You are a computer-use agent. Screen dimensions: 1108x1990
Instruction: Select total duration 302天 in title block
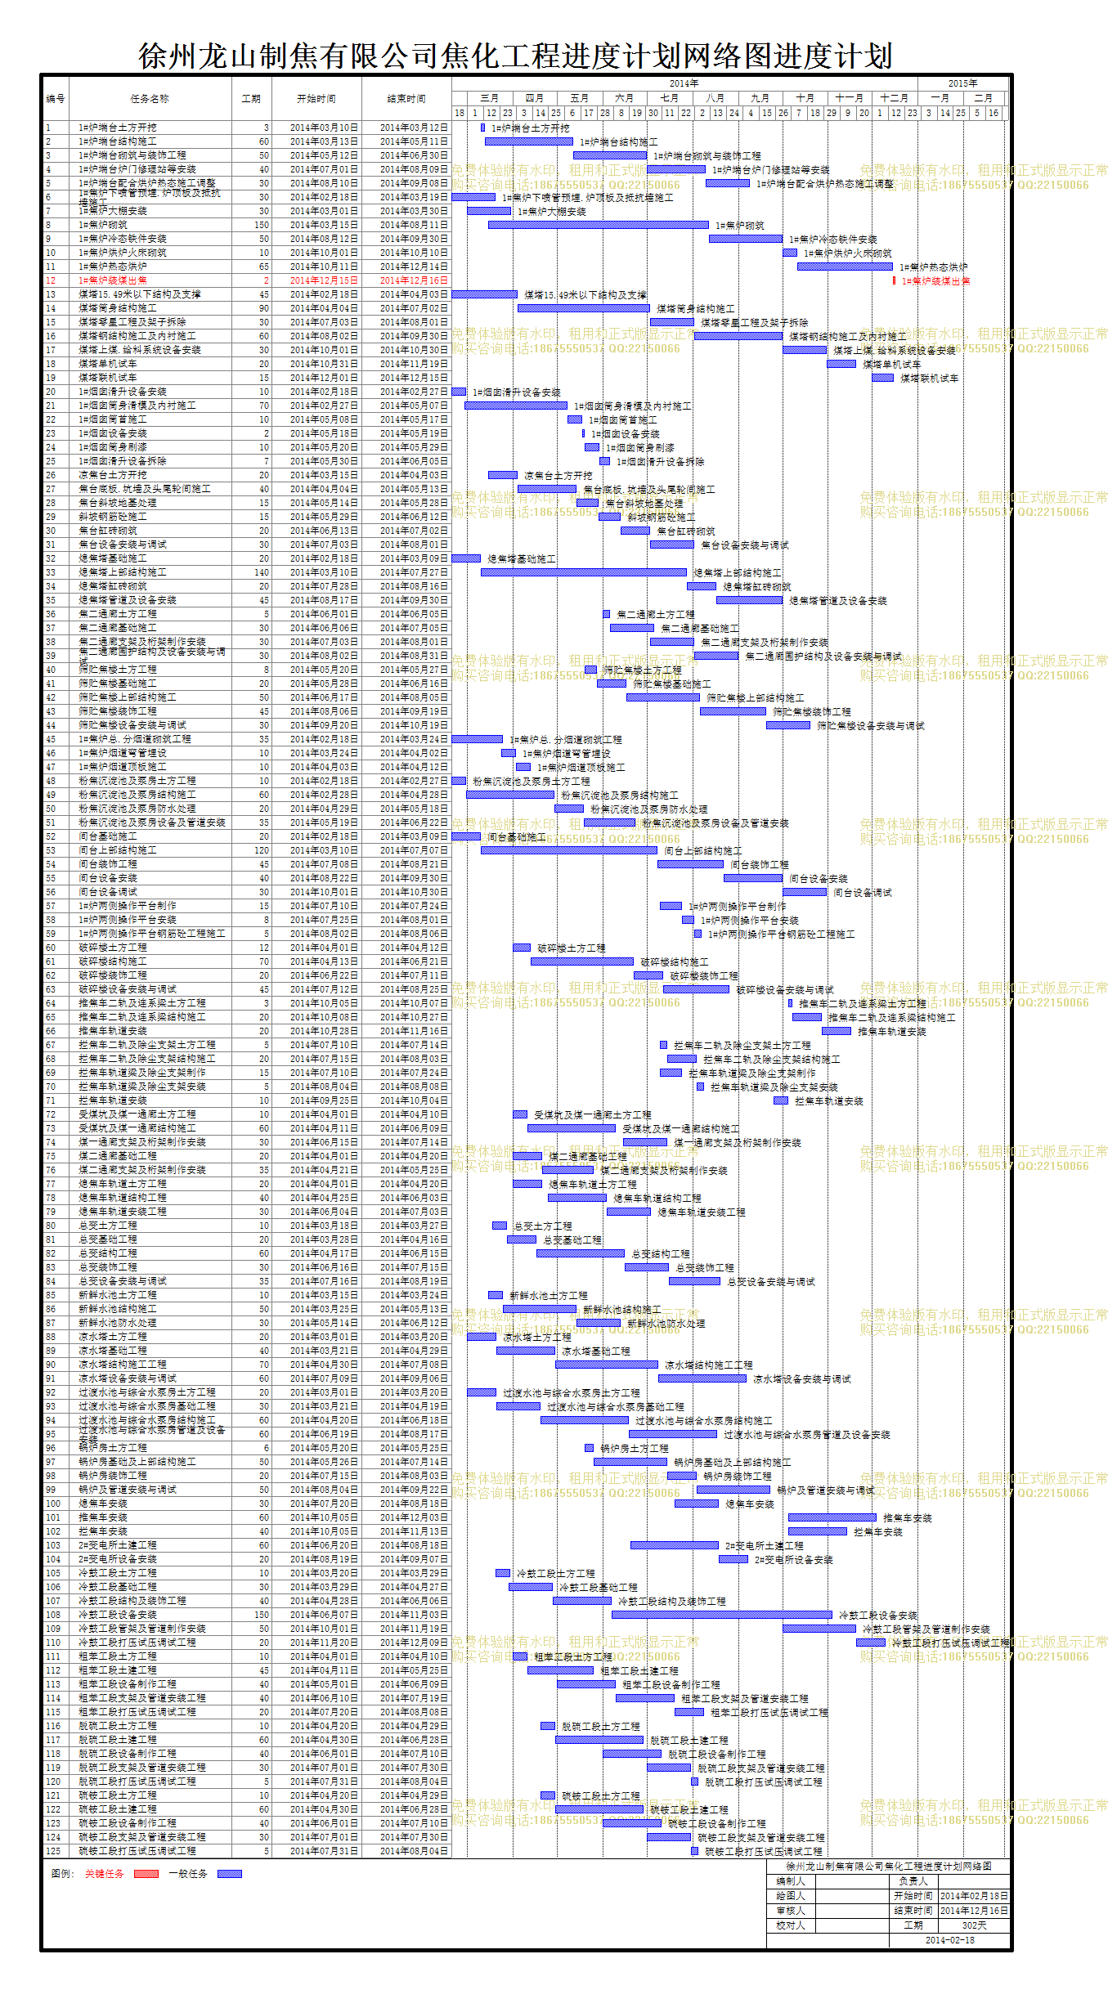[974, 1925]
